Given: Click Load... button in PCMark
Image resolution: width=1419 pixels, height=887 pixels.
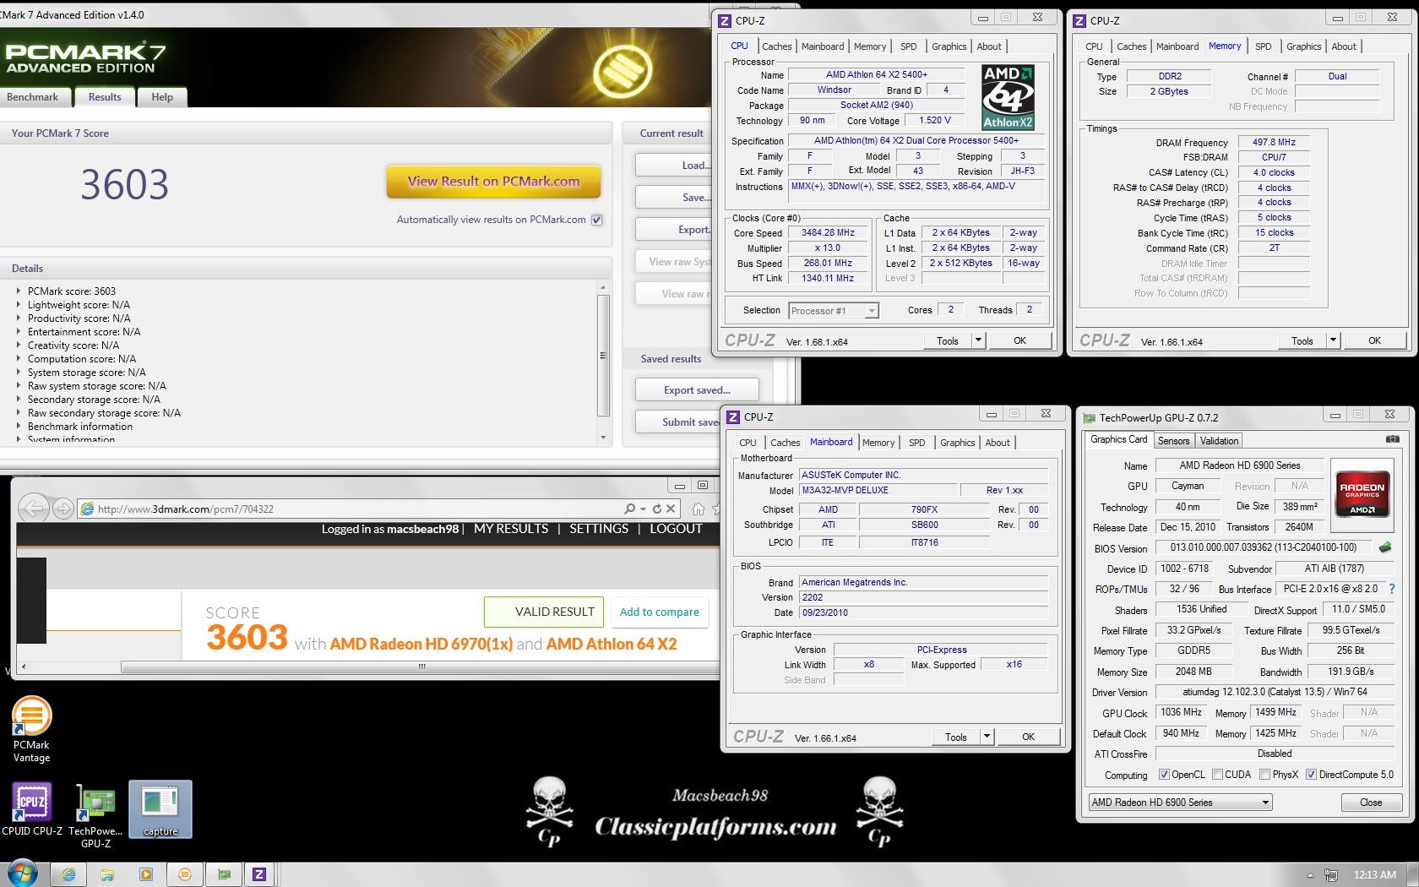Looking at the screenshot, I should coord(674,166).
